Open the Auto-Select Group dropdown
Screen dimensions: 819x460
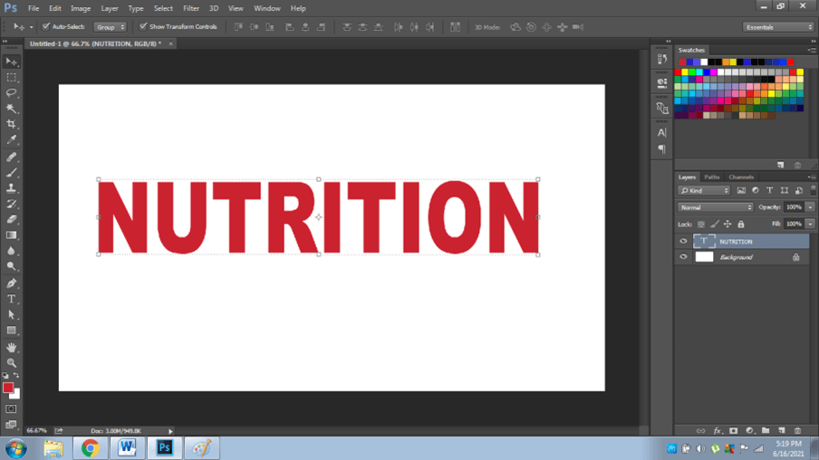[x=110, y=26]
